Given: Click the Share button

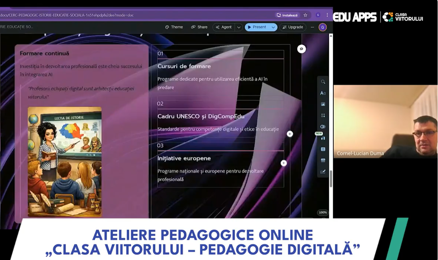Looking at the screenshot, I should (x=199, y=27).
